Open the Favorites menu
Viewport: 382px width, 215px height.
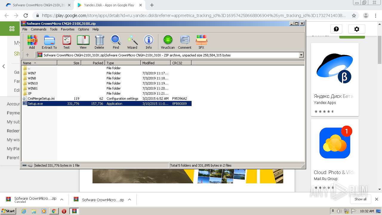(x=68, y=29)
